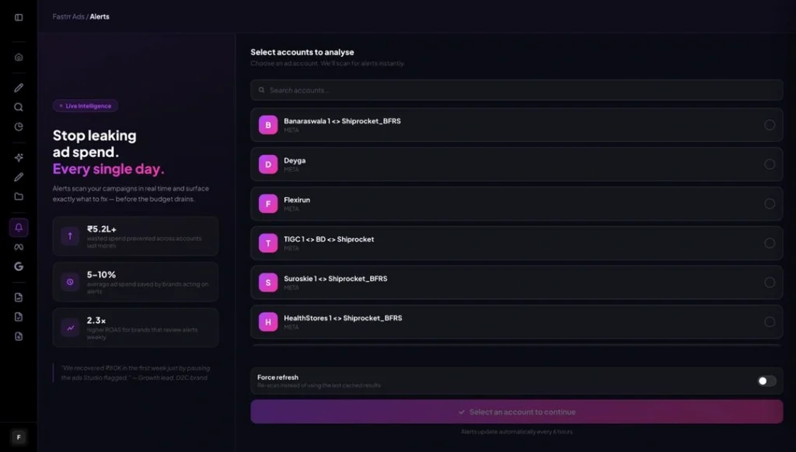Select the Flexirun account radio button

coord(770,203)
